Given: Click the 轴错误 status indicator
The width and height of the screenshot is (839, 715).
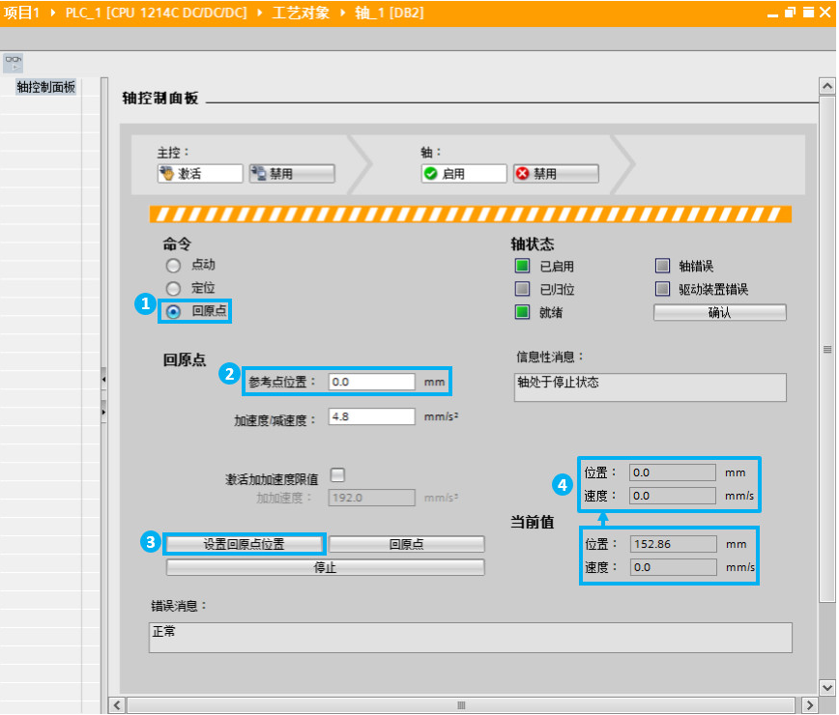Looking at the screenshot, I should click(x=662, y=266).
